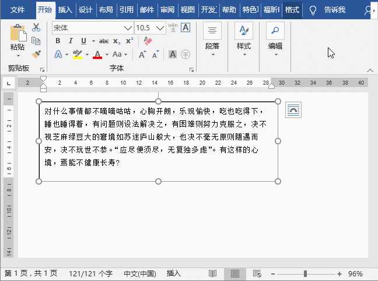This screenshot has width=378, height=281.
Task: Open the 插入 ribbon tab
Action: [x=65, y=10]
